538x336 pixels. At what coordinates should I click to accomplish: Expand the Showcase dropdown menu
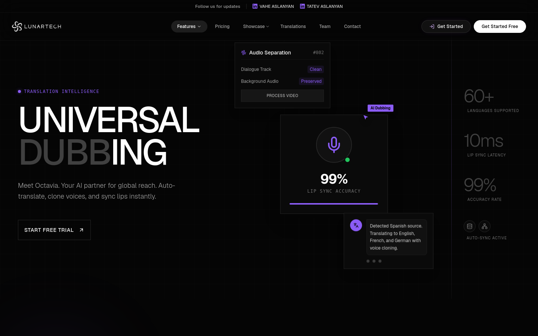click(x=256, y=27)
